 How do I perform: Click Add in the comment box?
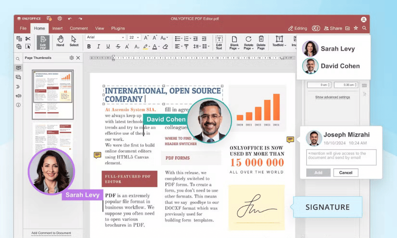pos(318,172)
